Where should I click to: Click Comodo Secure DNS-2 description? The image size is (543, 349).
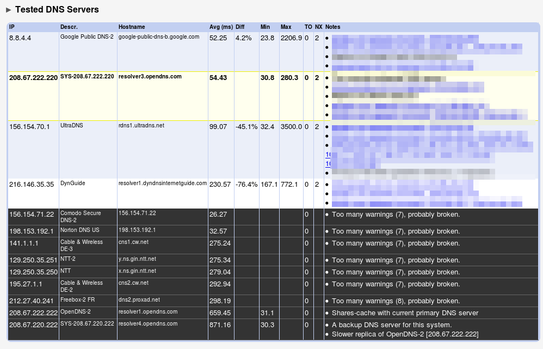pos(80,216)
